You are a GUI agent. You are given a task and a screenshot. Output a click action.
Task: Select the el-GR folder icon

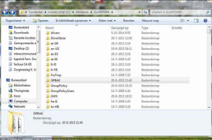tap(48, 43)
